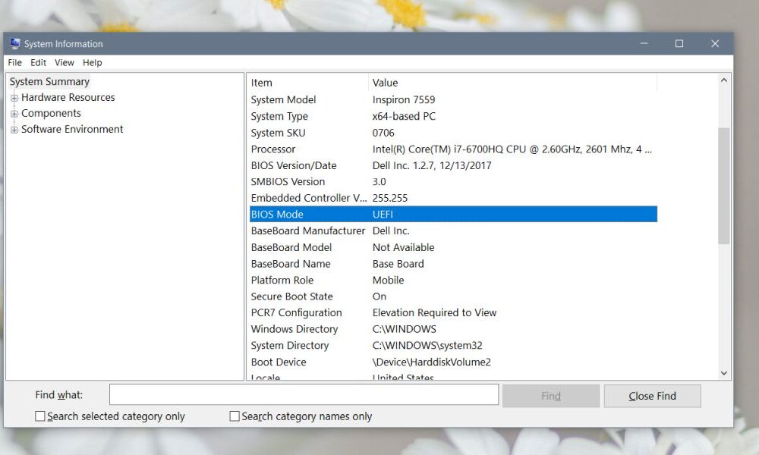Image resolution: width=759 pixels, height=455 pixels.
Task: Click the Close Find button
Action: pos(652,395)
